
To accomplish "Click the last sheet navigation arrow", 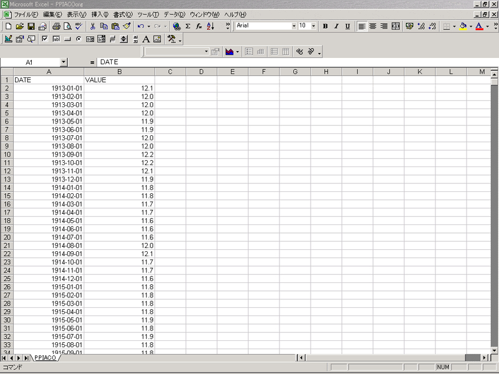I will [26, 358].
